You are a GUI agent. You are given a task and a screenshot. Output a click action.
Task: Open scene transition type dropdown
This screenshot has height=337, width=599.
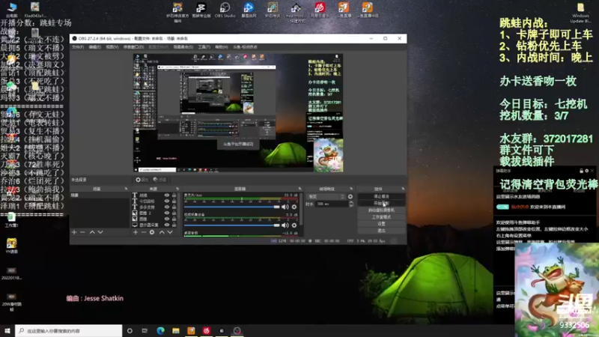point(326,196)
